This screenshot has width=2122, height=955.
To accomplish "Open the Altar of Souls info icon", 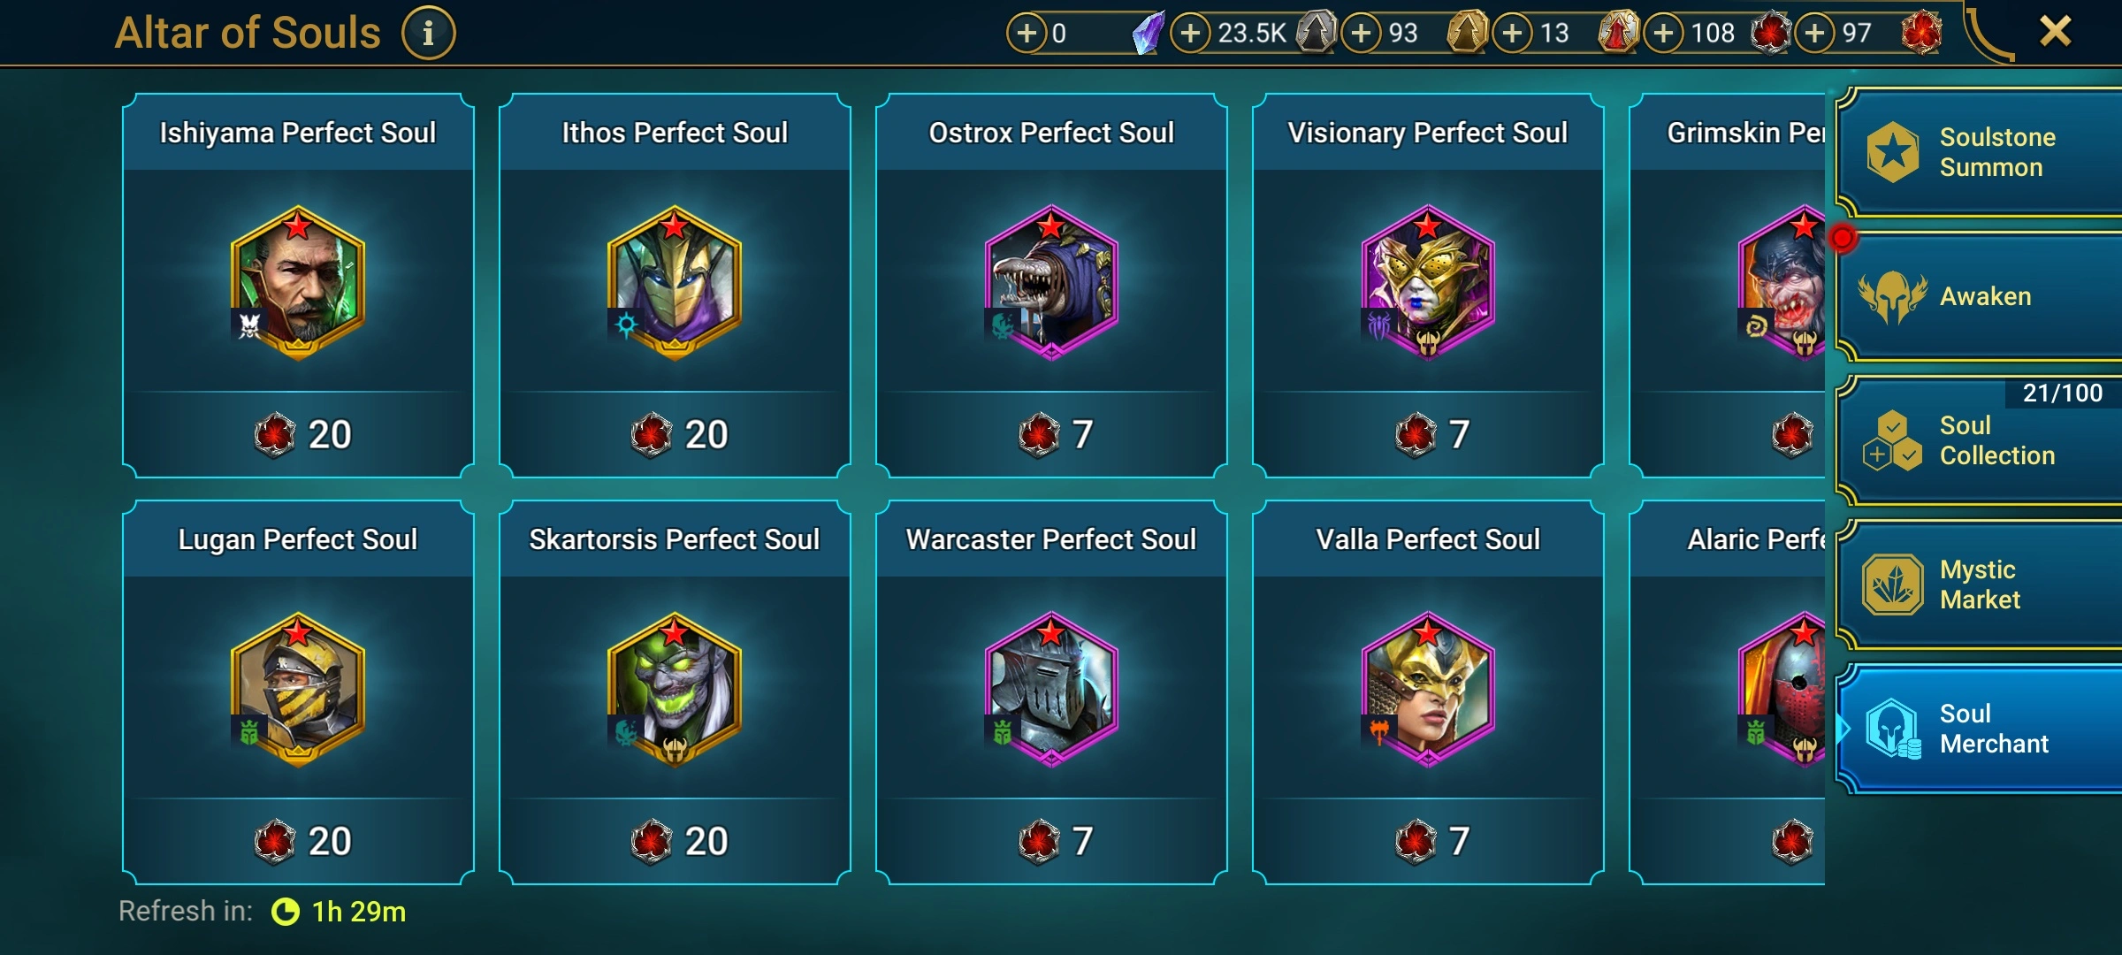I will point(428,34).
